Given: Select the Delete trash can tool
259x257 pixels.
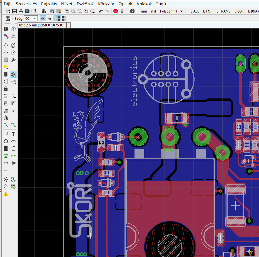Looking at the screenshot, I should [6, 74].
